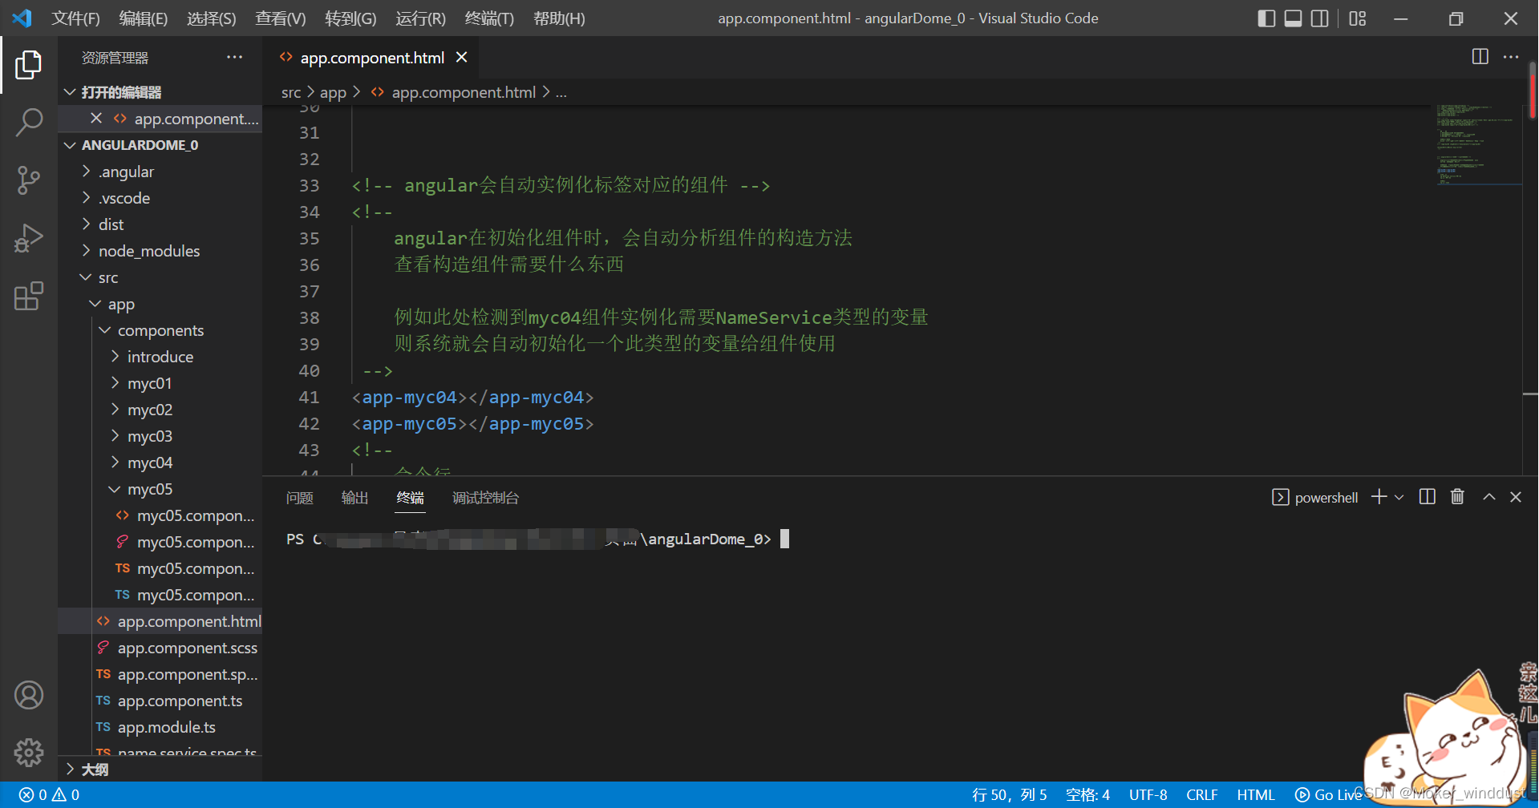Open the Source Control panel

click(x=29, y=180)
